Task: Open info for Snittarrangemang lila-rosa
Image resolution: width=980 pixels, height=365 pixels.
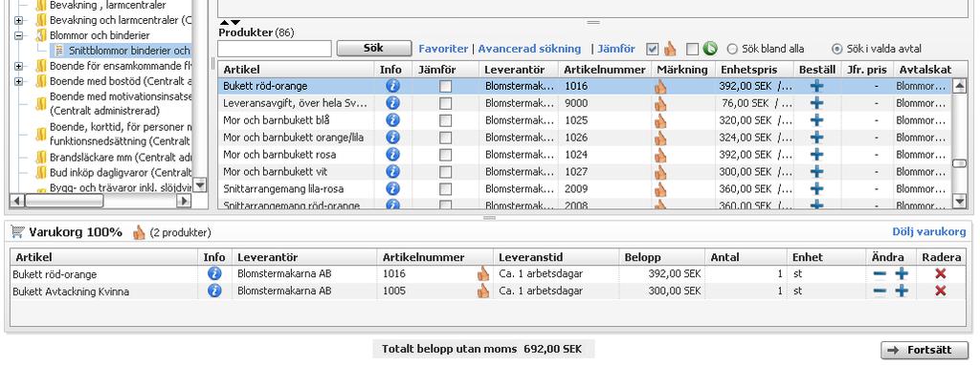Action: 392,188
